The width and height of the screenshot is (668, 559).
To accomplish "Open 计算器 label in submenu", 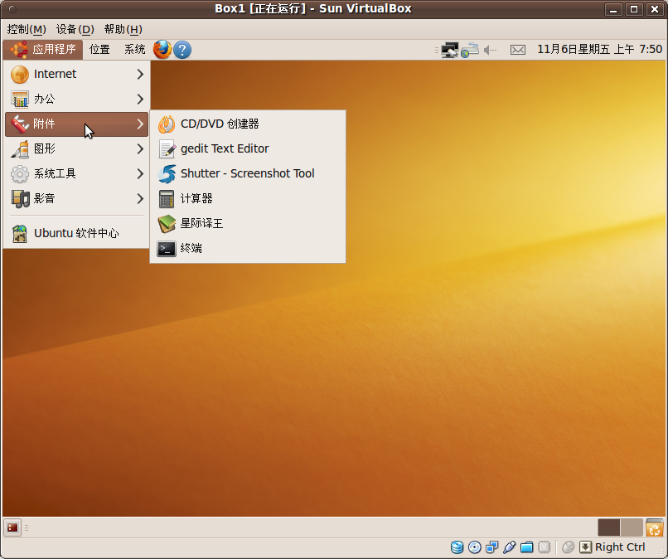I will (196, 199).
